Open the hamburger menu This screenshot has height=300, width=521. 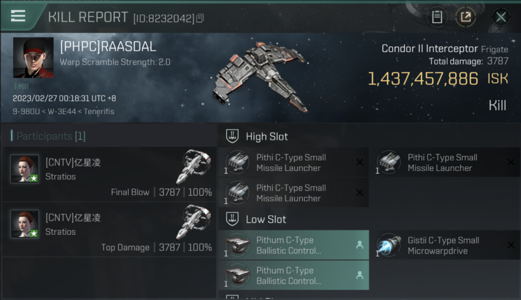tap(18, 16)
